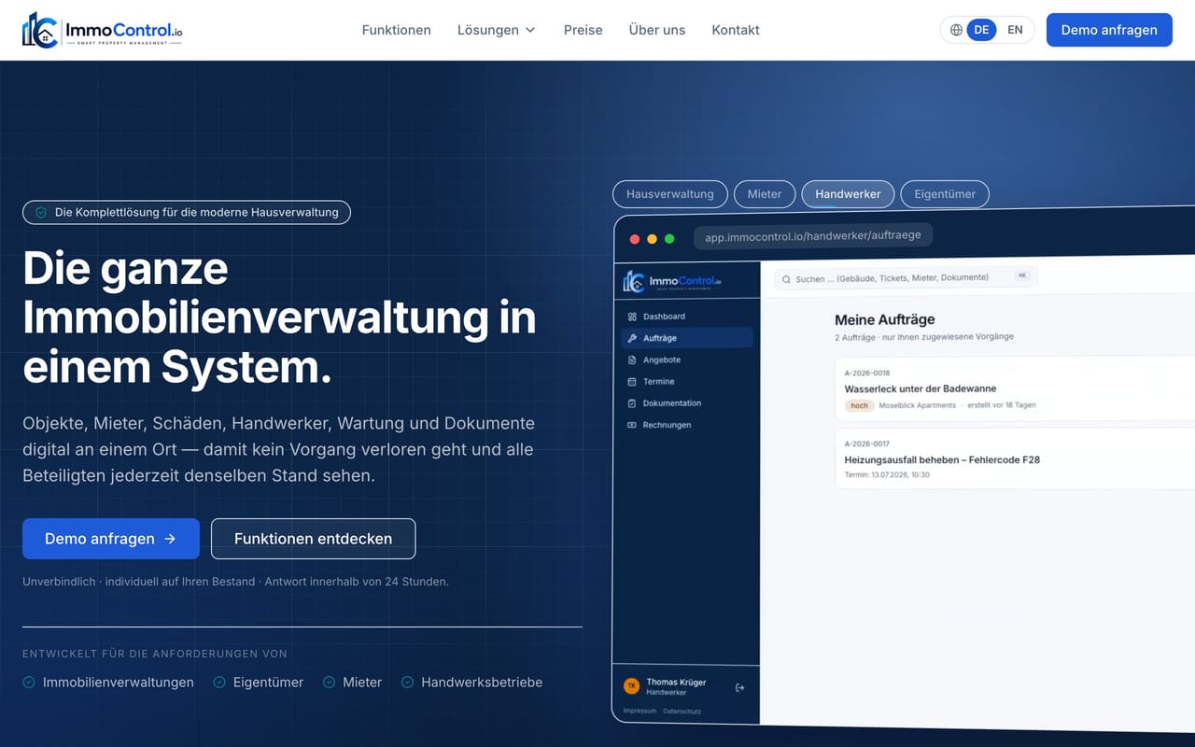
Task: Click the shield icon in Komplettlösung badge
Action: point(41,213)
